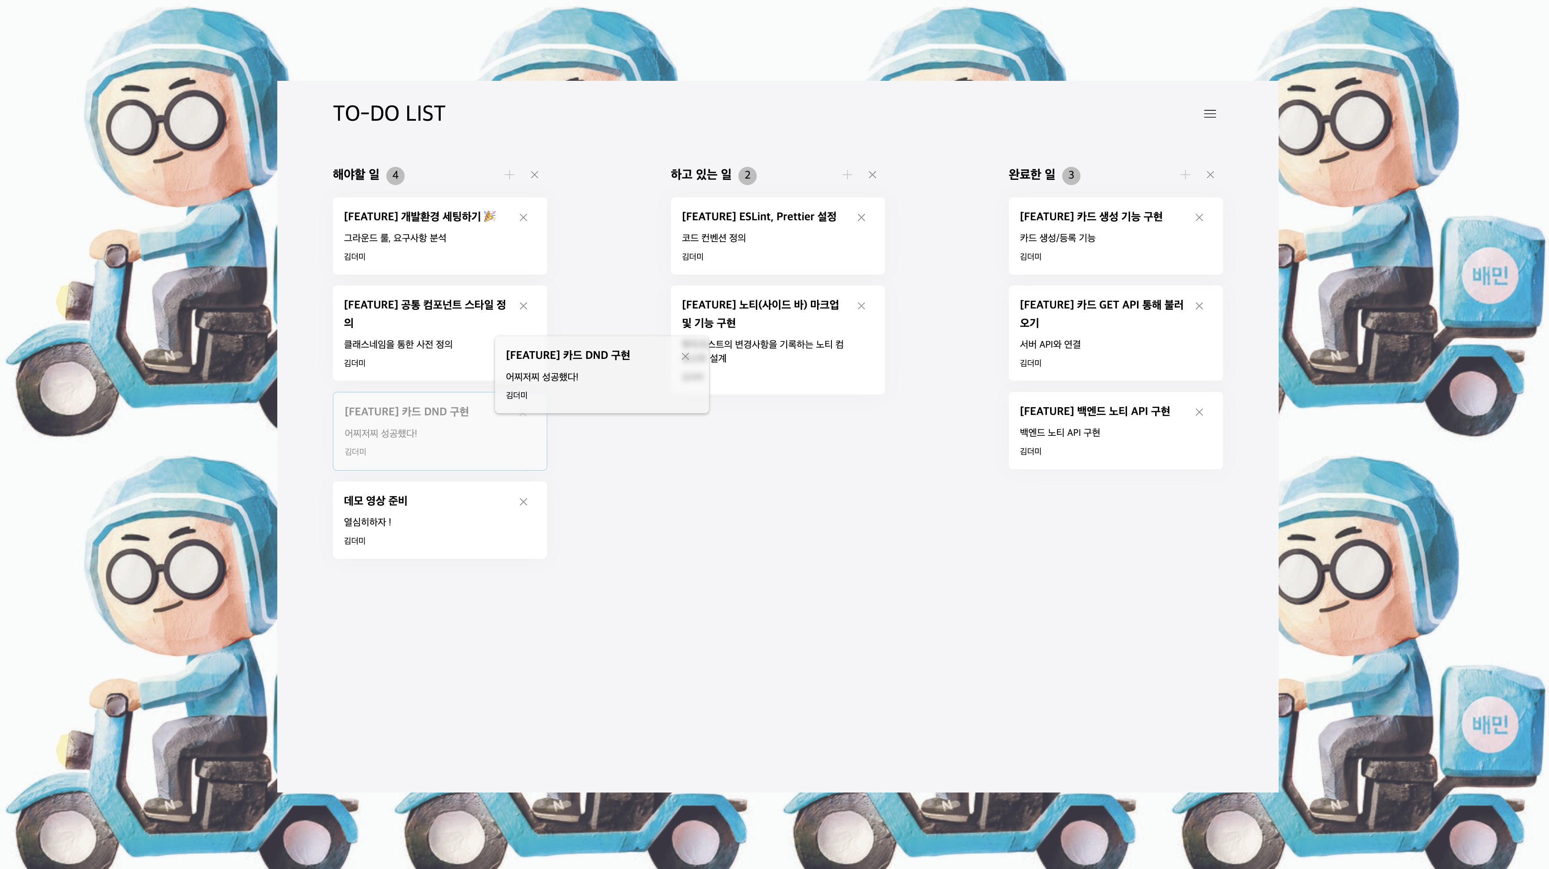
Task: Remove the 카드 GET API card
Action: (x=1199, y=306)
